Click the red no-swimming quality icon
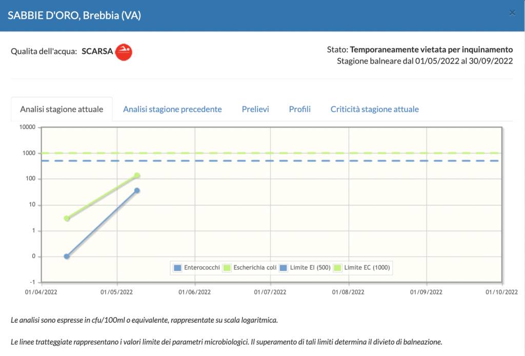 point(124,52)
